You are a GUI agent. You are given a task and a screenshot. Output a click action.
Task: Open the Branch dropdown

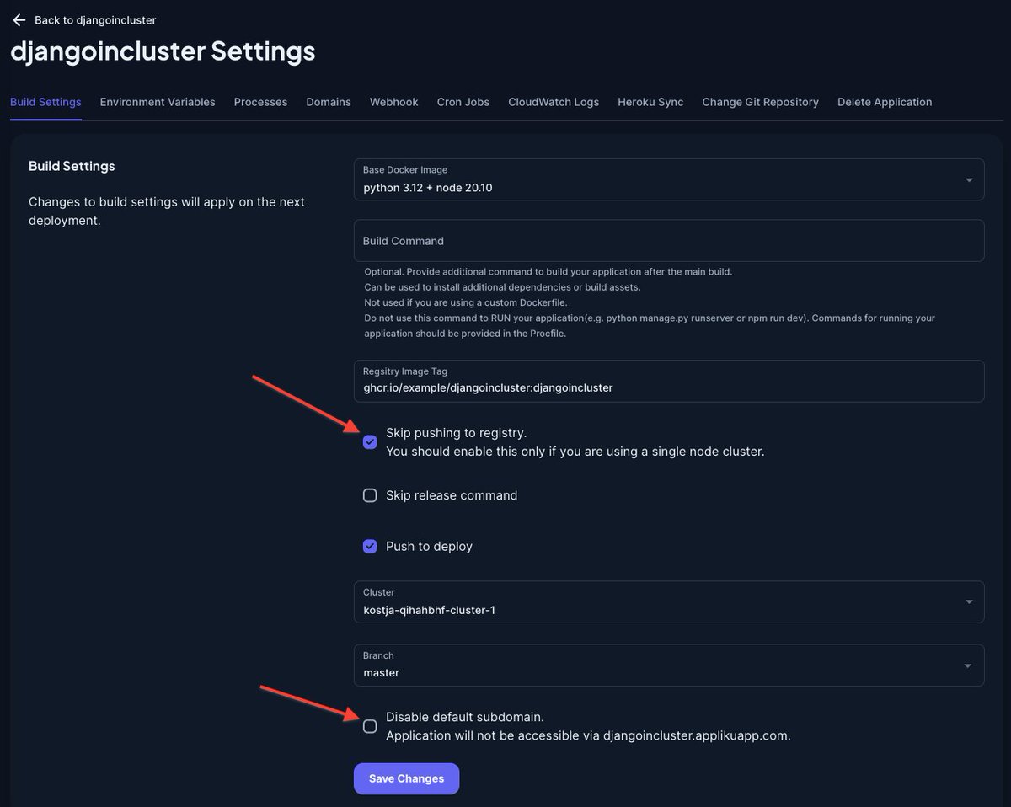(669, 665)
